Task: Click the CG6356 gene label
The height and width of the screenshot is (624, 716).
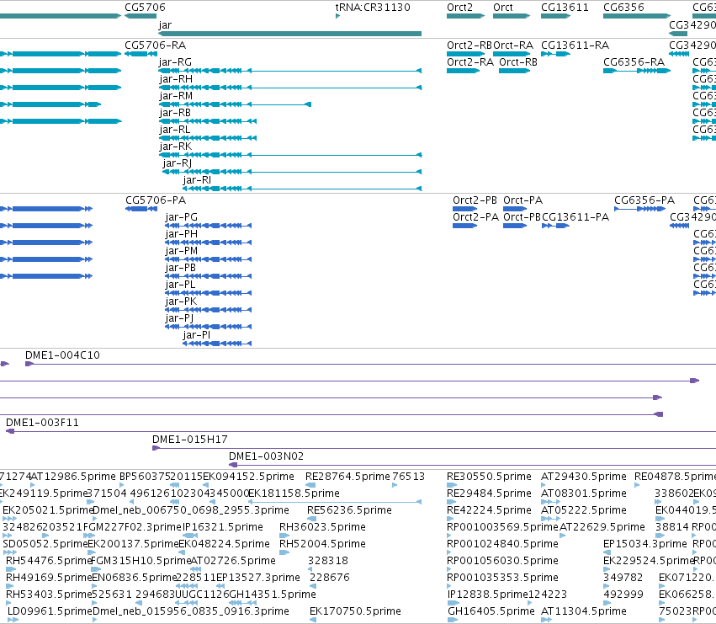Action: tap(623, 8)
